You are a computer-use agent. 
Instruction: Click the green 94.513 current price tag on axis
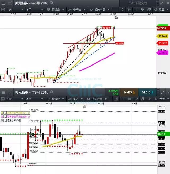[163, 134]
